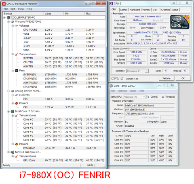Click the CPU-Z title bar icon

pos(111,4)
